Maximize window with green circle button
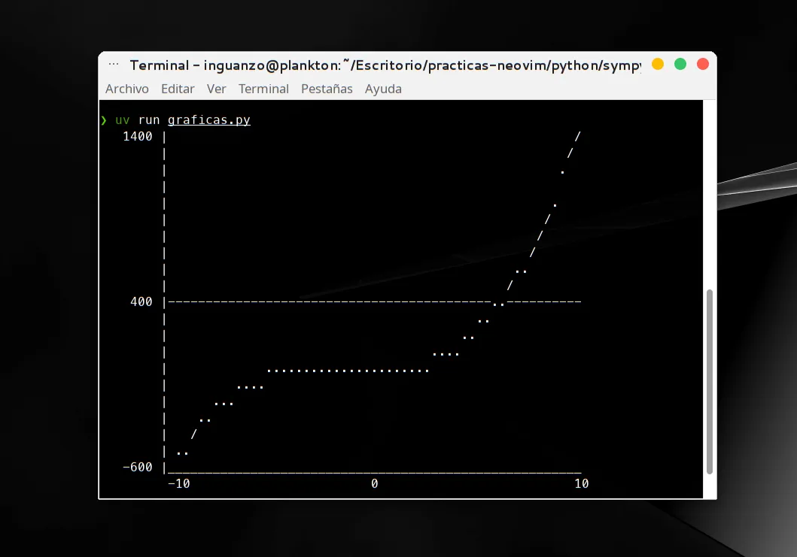 [x=680, y=64]
